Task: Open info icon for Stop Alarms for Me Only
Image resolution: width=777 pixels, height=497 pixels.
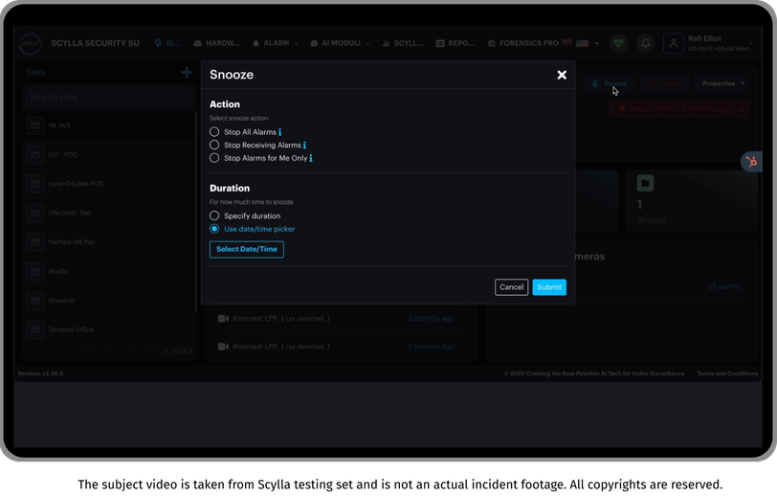Action: [x=311, y=158]
